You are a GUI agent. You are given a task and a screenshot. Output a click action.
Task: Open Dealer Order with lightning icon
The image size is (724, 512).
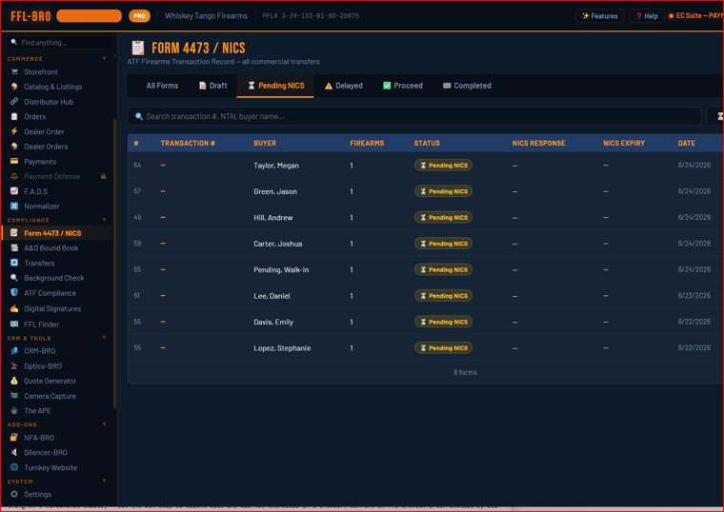tap(44, 132)
